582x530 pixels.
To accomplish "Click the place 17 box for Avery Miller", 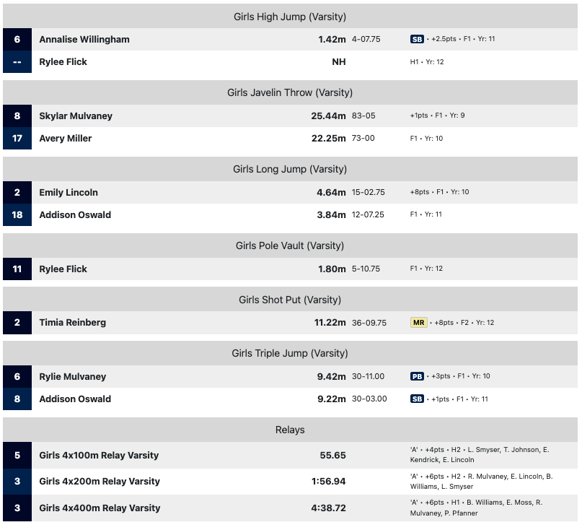I will tap(17, 139).
